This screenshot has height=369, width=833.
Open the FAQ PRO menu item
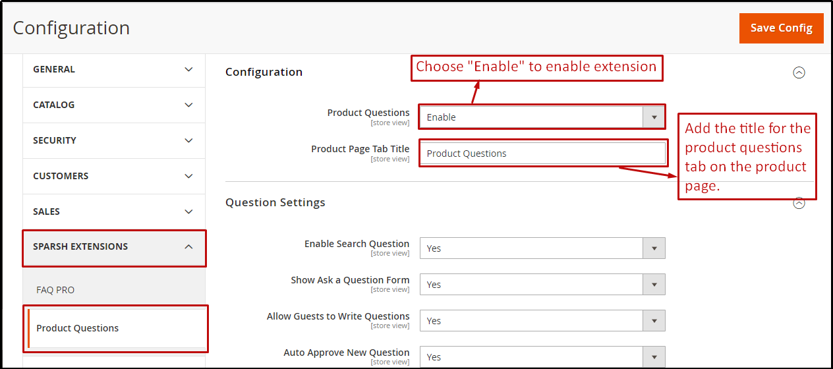pyautogui.click(x=55, y=290)
